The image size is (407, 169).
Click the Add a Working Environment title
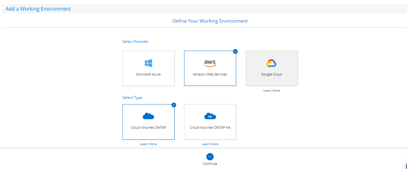pyautogui.click(x=38, y=9)
